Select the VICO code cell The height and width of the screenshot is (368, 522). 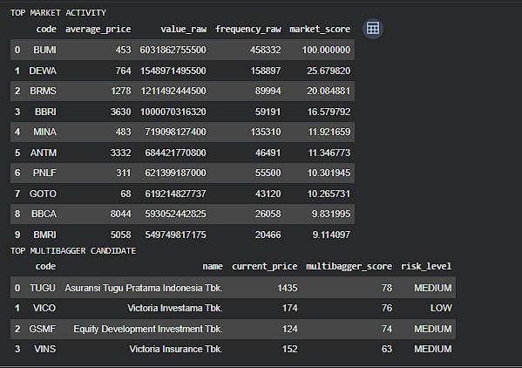click(x=44, y=308)
